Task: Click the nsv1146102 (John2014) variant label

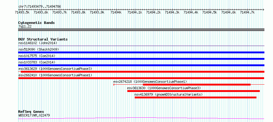Action: point(38,43)
